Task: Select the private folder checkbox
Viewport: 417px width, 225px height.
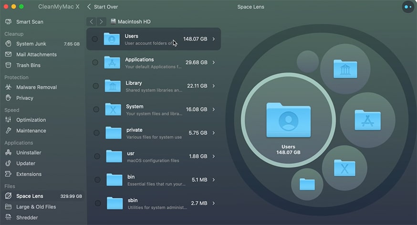Action: 96,133
